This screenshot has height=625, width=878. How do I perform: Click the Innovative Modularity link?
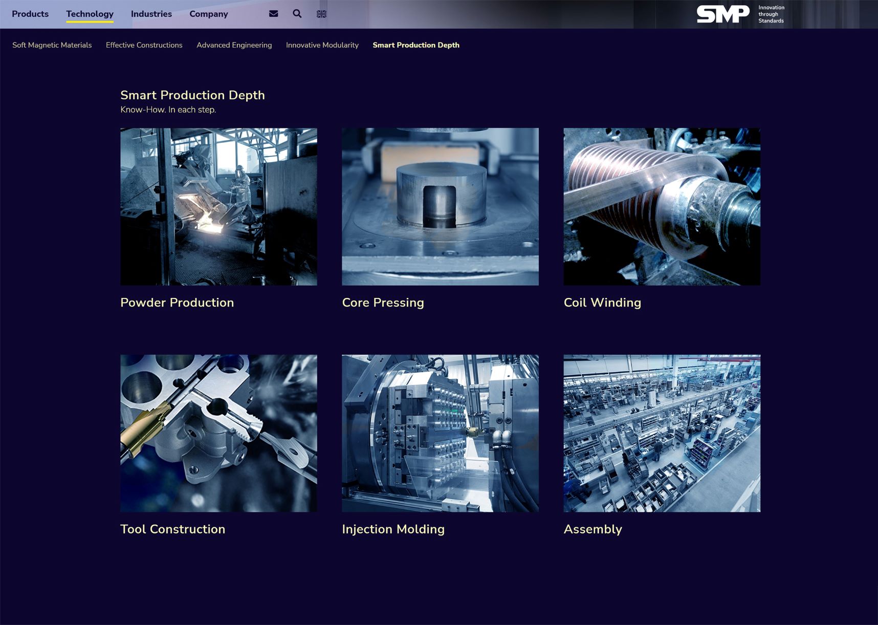coord(322,45)
